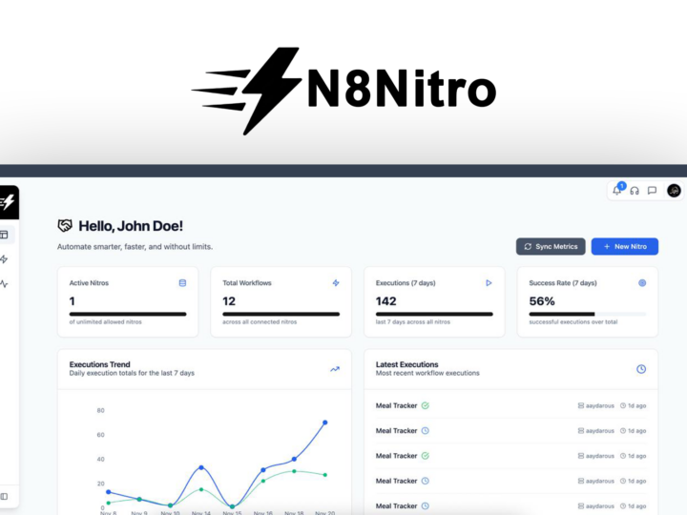Click 'successful executions over total' caption
The height and width of the screenshot is (515, 687).
[x=573, y=322]
